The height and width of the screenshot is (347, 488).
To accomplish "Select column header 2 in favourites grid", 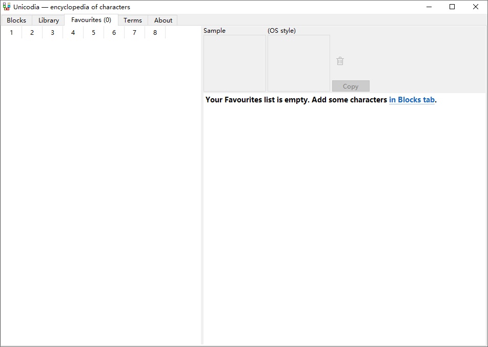I will (32, 33).
